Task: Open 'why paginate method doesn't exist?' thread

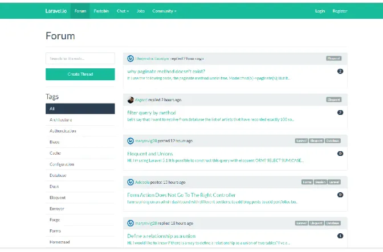Action: (166, 72)
